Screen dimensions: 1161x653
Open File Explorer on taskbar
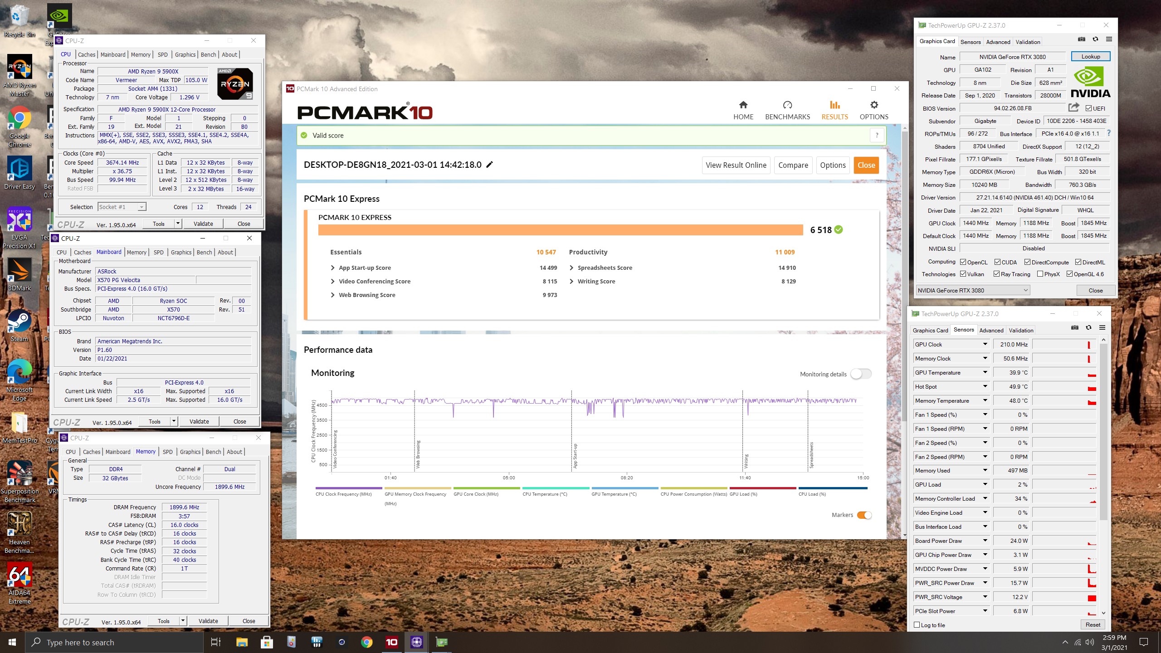pyautogui.click(x=242, y=642)
